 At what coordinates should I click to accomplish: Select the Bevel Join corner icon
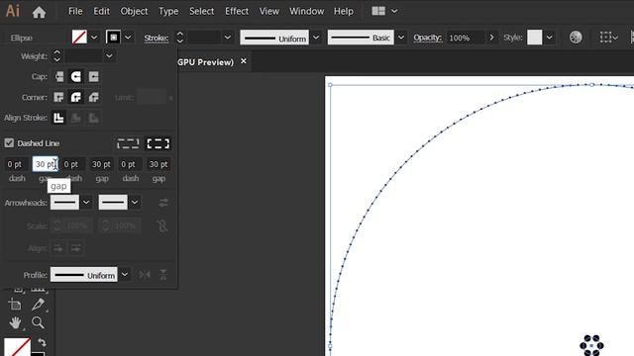(93, 97)
